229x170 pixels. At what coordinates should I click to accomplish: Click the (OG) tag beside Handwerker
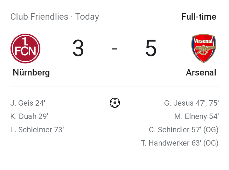[x=211, y=143]
